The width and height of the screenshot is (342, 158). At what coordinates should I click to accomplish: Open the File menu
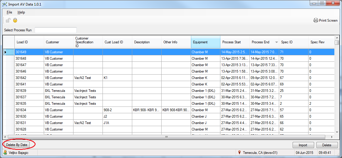9,12
